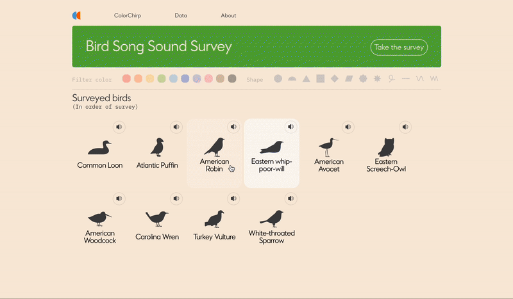Select the red filter color swatch
Viewport: 513px width, 299px height.
tap(126, 79)
